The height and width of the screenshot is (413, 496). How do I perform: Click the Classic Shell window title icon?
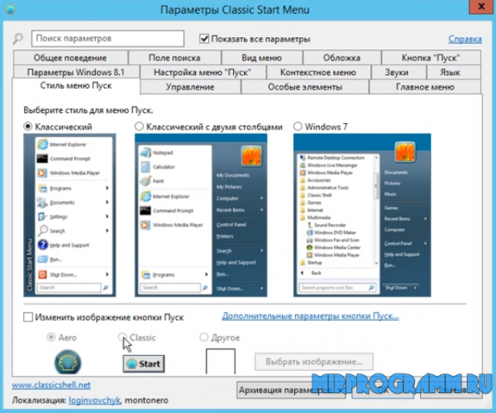(11, 9)
